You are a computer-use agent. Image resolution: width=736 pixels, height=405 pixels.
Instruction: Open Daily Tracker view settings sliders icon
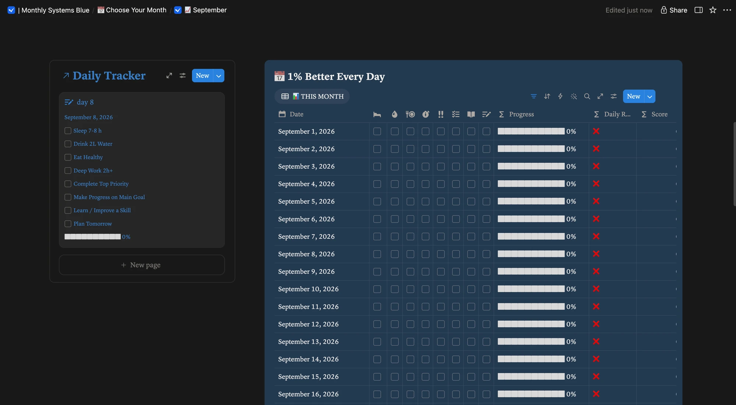pyautogui.click(x=183, y=76)
